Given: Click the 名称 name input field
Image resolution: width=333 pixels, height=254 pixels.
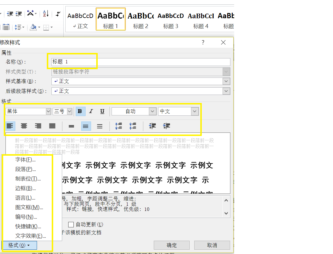Looking at the screenshot, I should (x=140, y=62).
